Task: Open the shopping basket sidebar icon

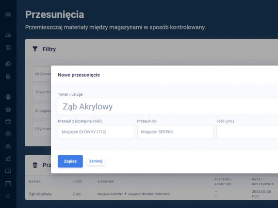Action: 8,109
